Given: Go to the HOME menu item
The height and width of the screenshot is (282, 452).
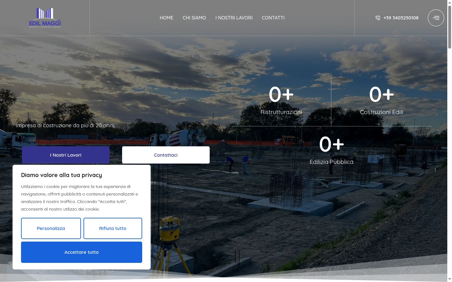Looking at the screenshot, I should [x=166, y=18].
